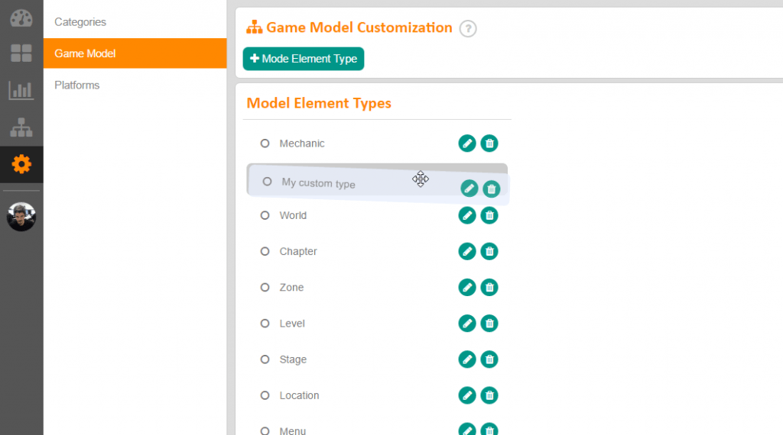Delete the Location element type

[x=489, y=395]
